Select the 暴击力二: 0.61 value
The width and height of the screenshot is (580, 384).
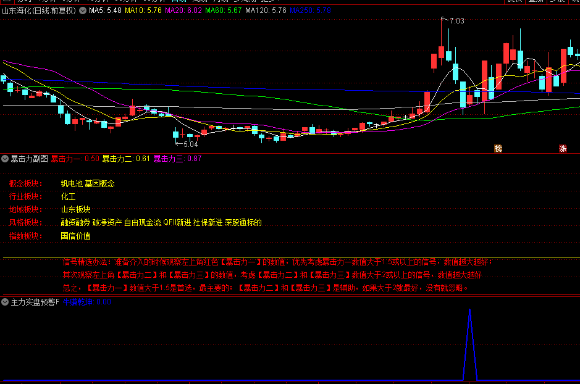pyautogui.click(x=126, y=159)
